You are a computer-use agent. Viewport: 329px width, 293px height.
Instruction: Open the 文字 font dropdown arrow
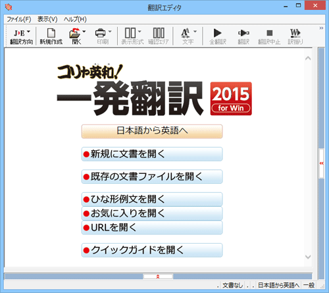[195, 32]
